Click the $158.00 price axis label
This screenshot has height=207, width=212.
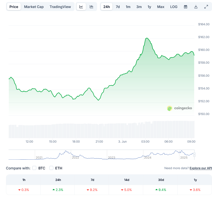pyautogui.click(x=204, y=63)
